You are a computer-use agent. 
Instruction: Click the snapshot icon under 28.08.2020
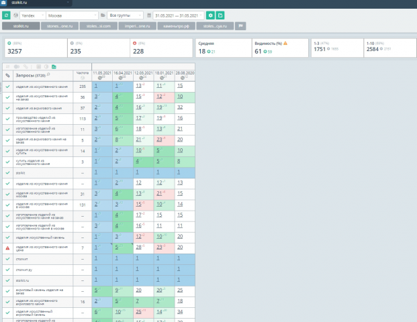pyautogui.click(x=183, y=78)
